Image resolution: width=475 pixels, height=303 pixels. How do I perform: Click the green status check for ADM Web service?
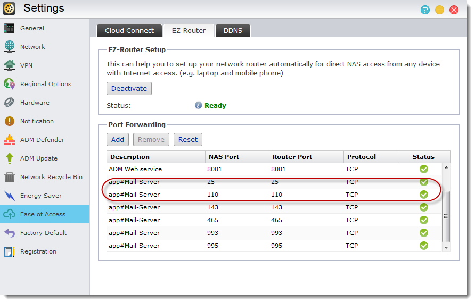click(424, 169)
